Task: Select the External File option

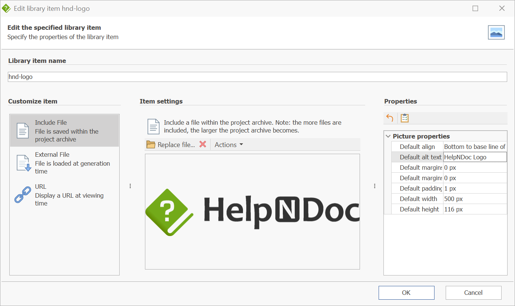Action: pyautogui.click(x=64, y=163)
